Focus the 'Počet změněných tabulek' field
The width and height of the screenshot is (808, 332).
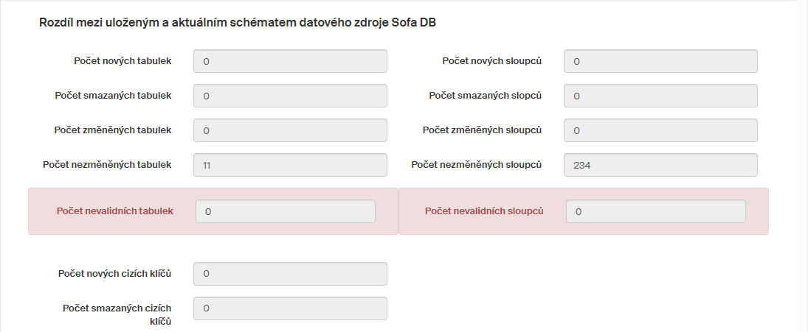coord(290,130)
